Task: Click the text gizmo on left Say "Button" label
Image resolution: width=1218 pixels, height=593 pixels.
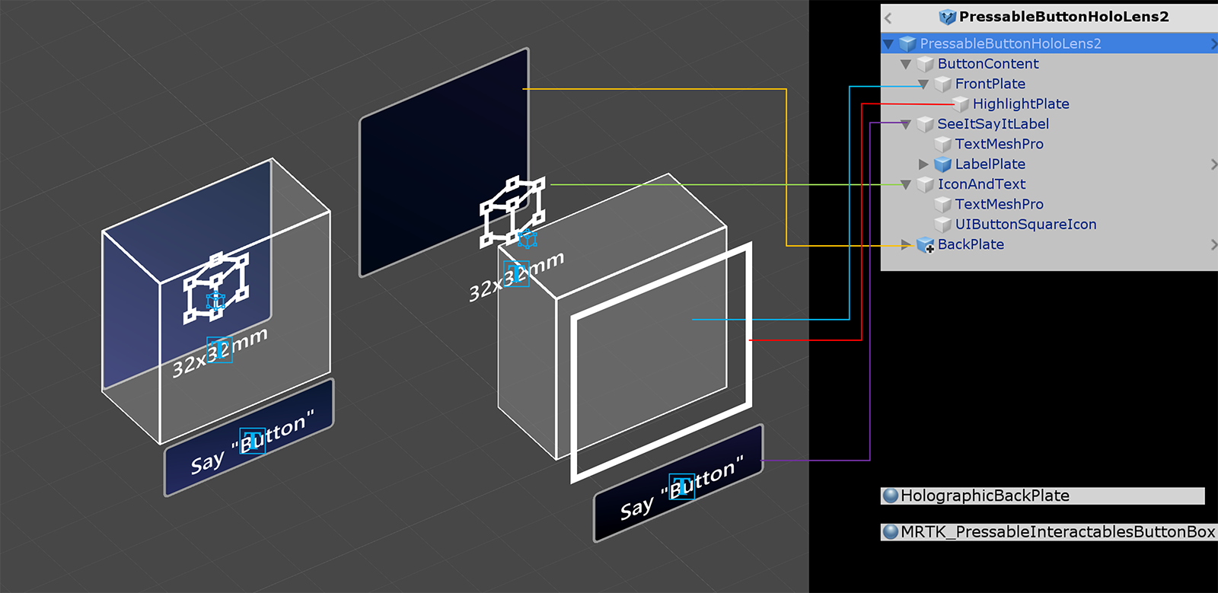Action: (253, 439)
